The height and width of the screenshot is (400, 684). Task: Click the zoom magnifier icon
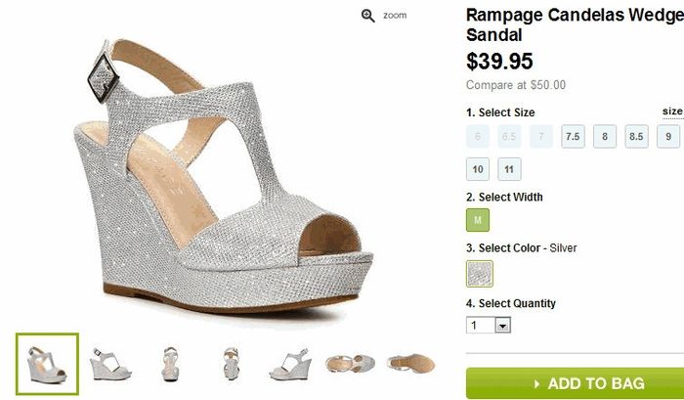click(368, 16)
